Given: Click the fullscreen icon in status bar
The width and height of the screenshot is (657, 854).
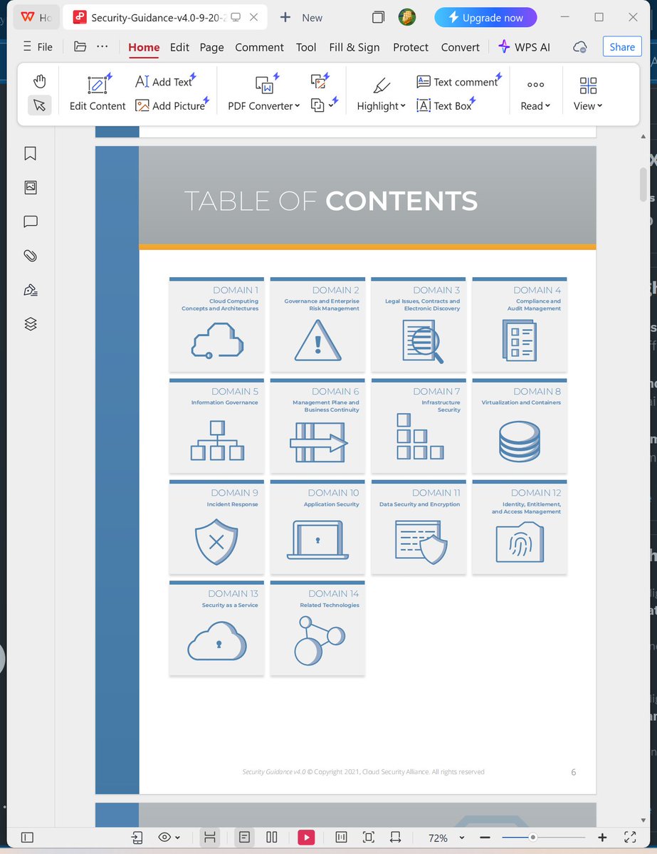Looking at the screenshot, I should point(630,838).
